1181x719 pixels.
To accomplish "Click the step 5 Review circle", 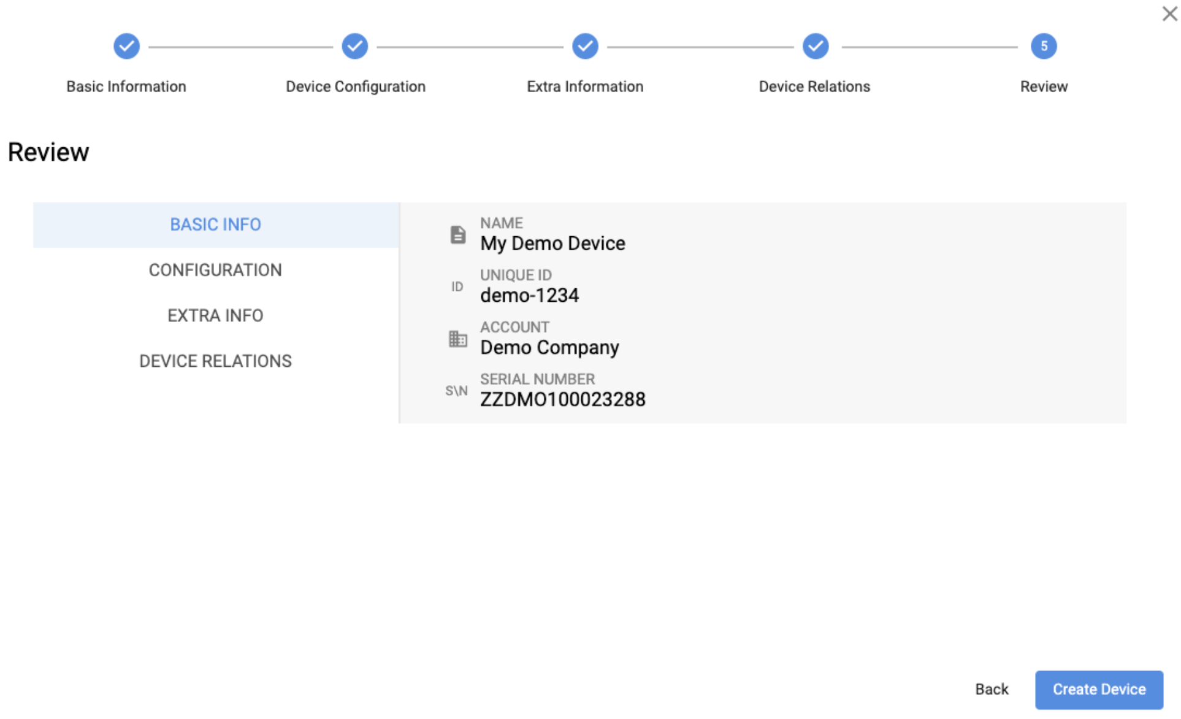I will point(1044,46).
